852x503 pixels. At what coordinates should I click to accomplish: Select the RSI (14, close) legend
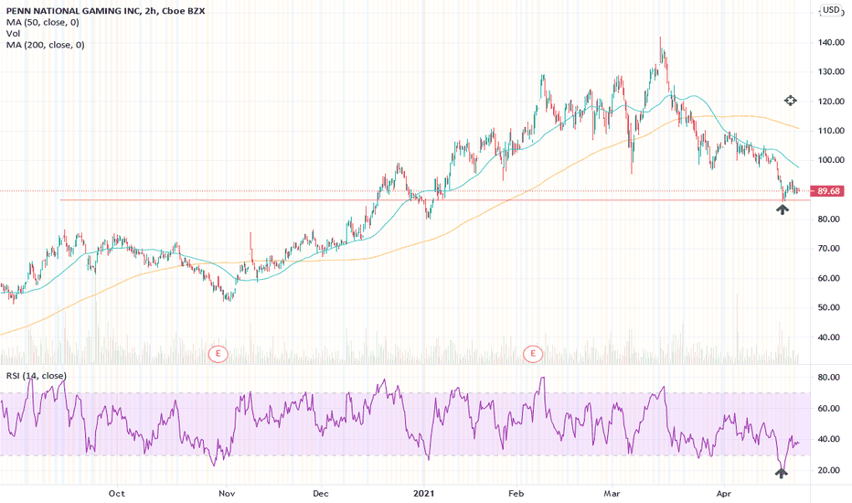36,376
